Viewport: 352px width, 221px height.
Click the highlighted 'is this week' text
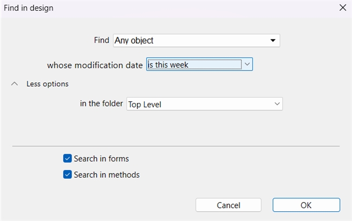point(168,65)
